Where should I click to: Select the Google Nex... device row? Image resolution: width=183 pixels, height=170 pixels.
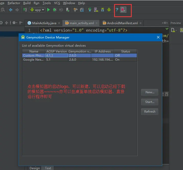79,60
